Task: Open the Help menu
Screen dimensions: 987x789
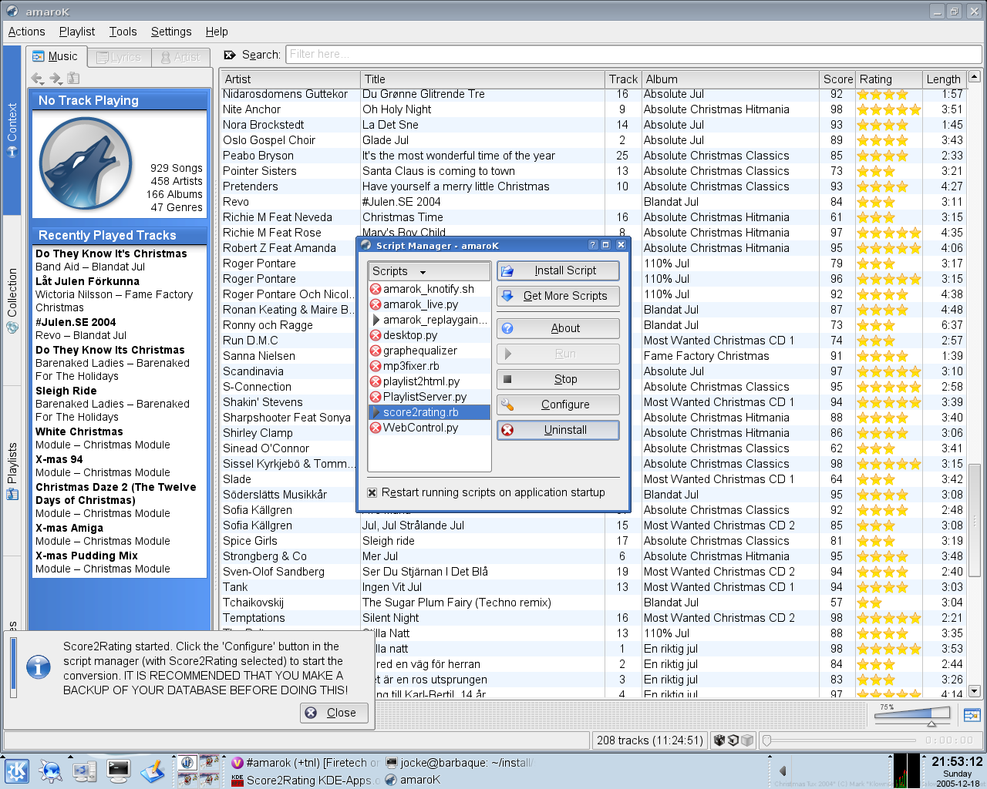Action: (x=217, y=32)
